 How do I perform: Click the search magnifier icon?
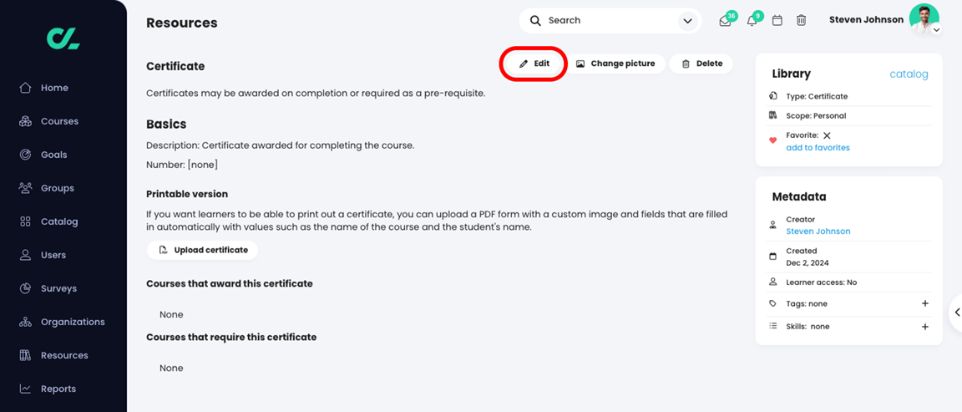pos(535,20)
